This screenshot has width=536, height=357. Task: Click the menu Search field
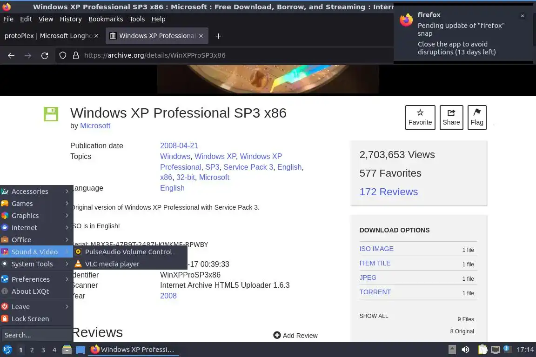pos(37,335)
